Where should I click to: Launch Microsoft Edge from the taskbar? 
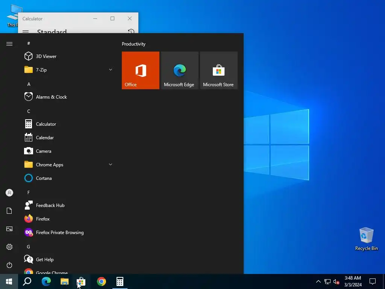coord(46,281)
